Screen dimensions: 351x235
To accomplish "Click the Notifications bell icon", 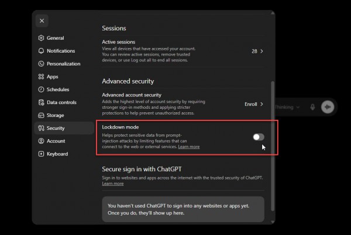I will [41, 51].
